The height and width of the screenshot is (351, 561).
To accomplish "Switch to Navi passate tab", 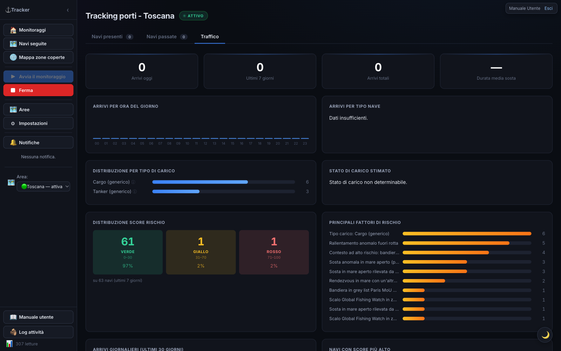I will click(x=167, y=37).
